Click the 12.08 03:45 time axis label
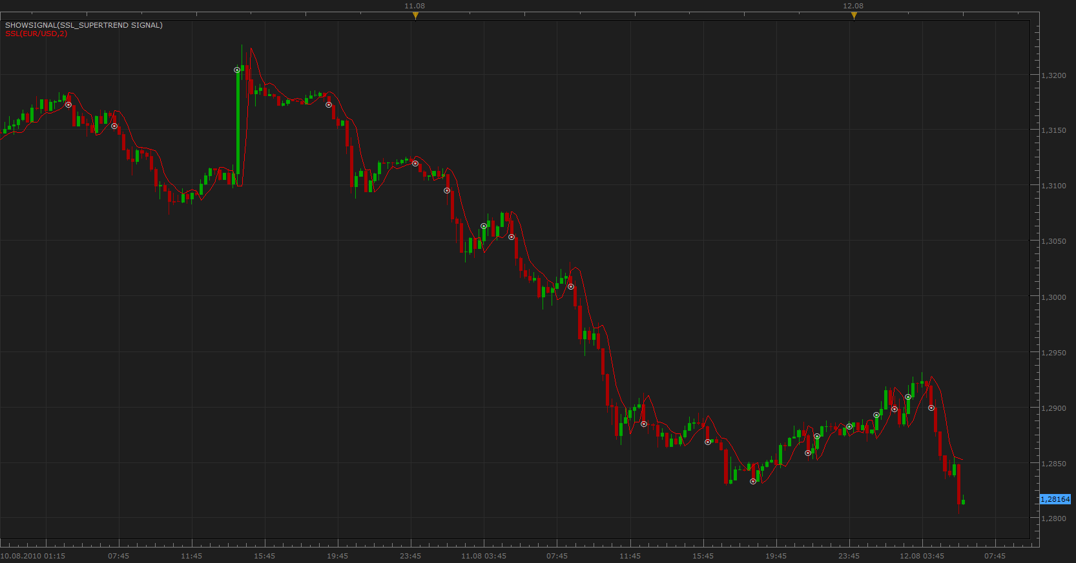Screen dimensions: 1076x563 click(x=922, y=556)
